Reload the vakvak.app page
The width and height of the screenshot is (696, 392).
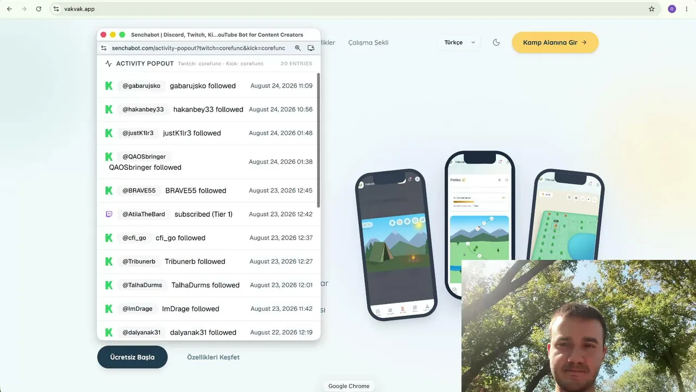[39, 9]
